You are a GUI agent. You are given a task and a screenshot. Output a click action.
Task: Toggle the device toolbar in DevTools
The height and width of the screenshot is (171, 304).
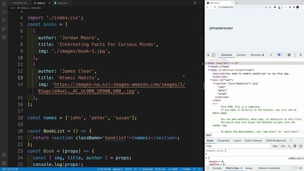coord(213,55)
